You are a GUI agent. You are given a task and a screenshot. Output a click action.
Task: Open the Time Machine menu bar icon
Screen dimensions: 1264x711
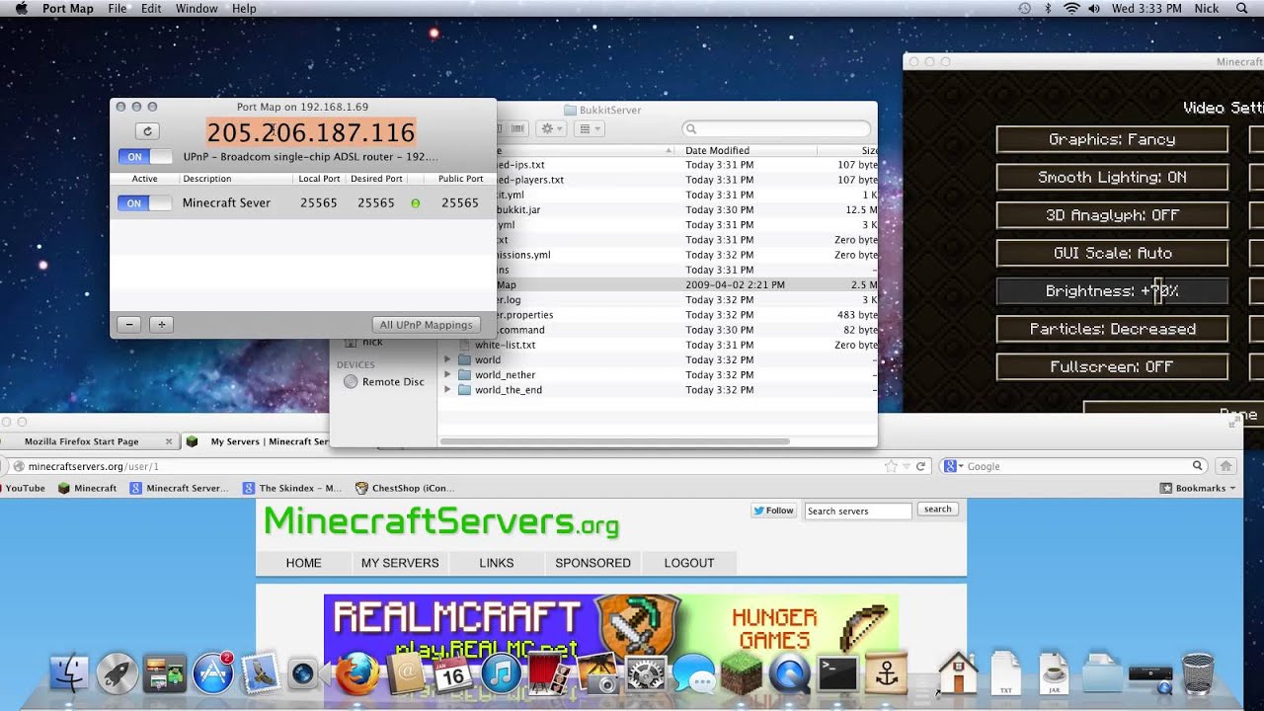[x=1025, y=8]
